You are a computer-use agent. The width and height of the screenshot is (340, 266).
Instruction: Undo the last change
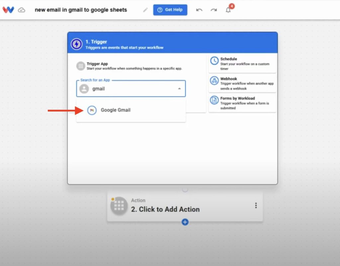199,10
